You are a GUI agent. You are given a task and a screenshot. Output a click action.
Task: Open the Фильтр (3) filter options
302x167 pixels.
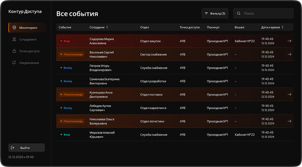point(215,13)
